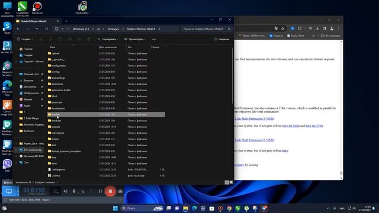Screen dimensions: 379x213
Task: Add a new File Explorer tab
Action: tap(66, 21)
